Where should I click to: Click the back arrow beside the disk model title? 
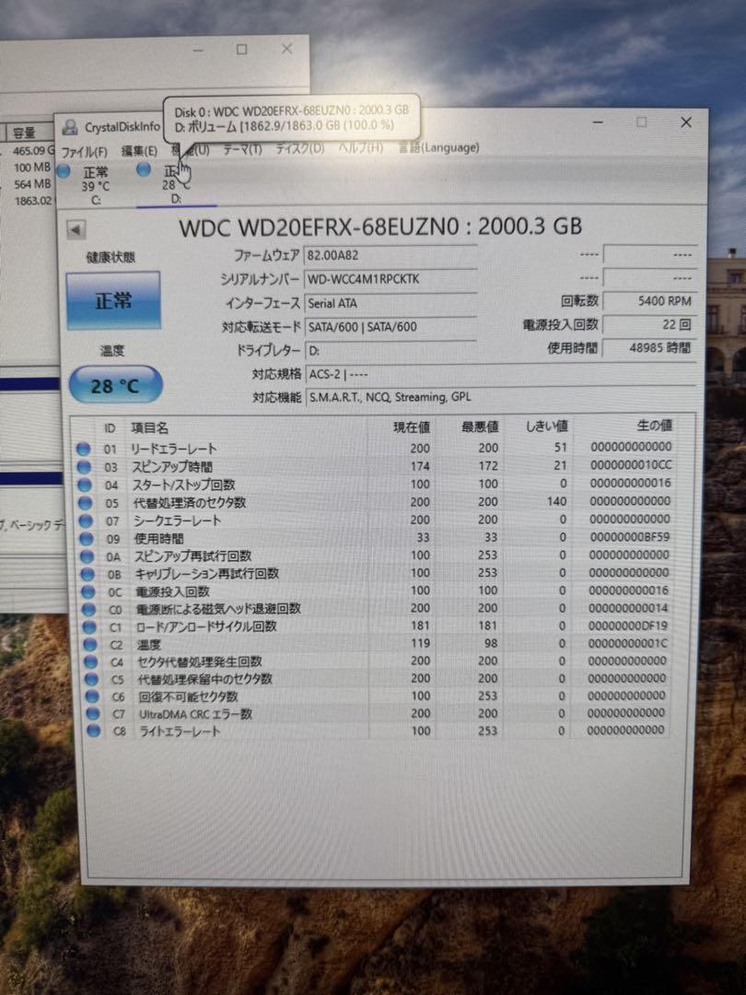point(76,229)
